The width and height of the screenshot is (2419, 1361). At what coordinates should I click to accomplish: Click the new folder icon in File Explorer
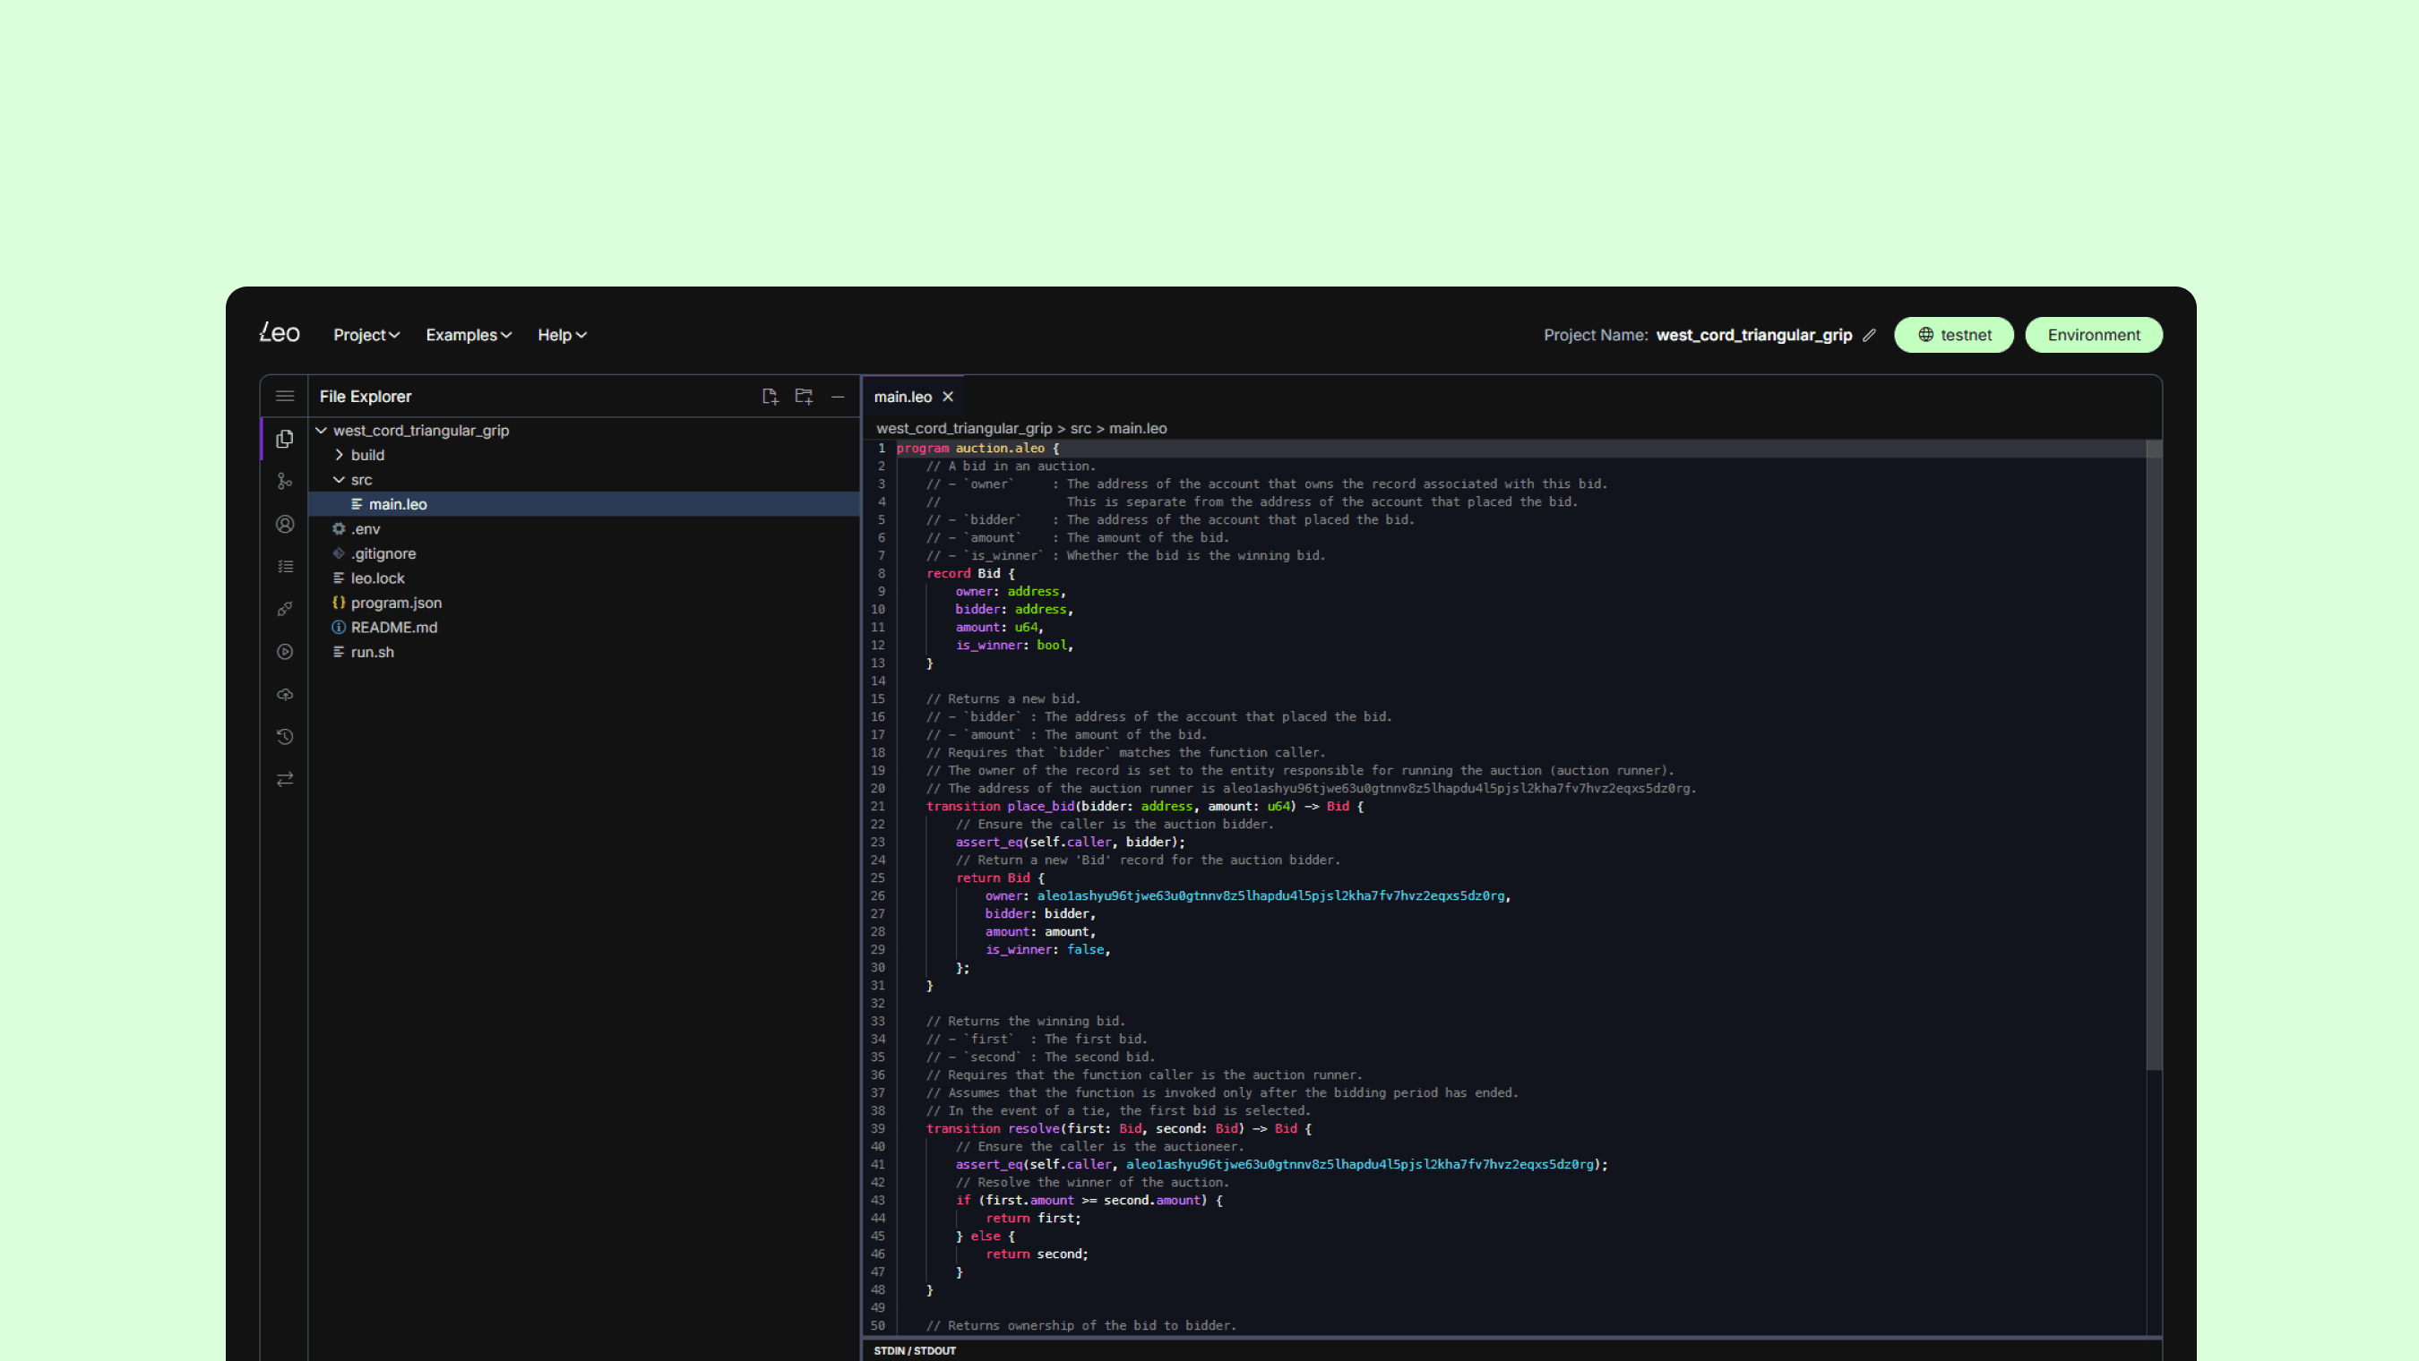click(x=804, y=396)
